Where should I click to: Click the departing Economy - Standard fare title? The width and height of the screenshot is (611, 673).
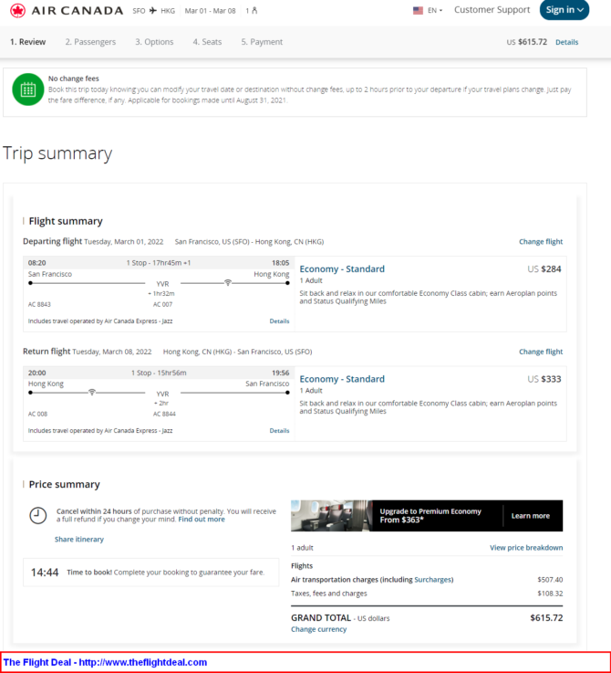click(x=342, y=269)
